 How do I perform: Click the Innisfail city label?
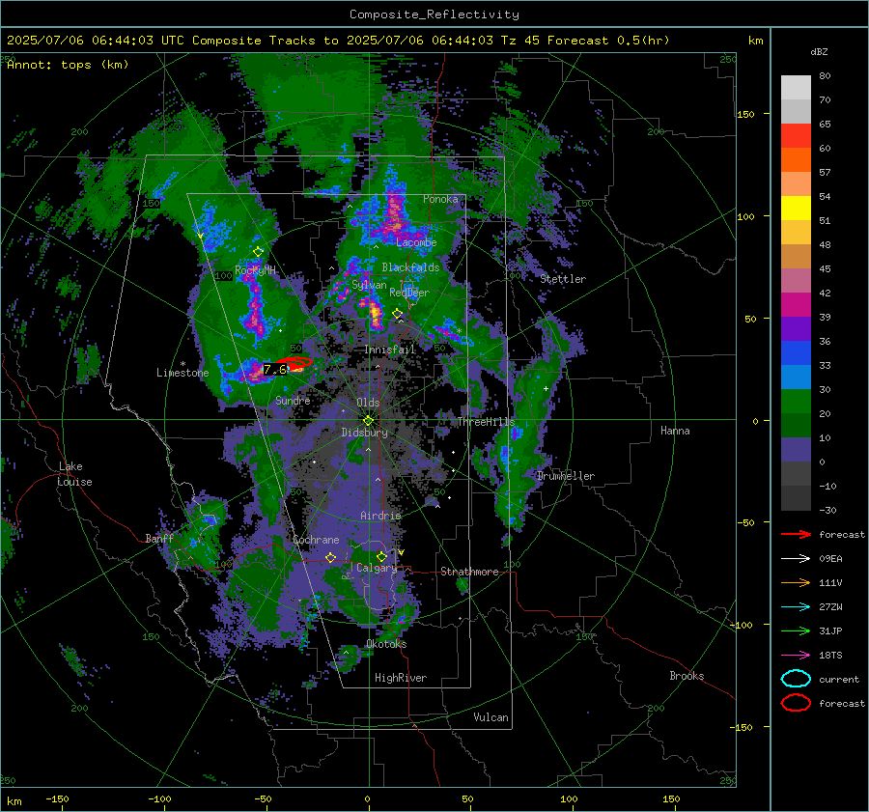389,350
